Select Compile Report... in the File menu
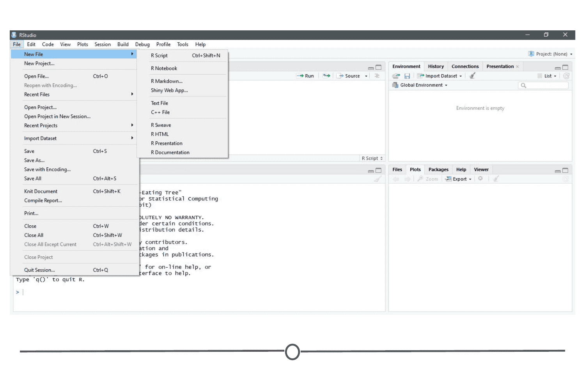Image resolution: width=585 pixels, height=365 pixels. click(74, 201)
